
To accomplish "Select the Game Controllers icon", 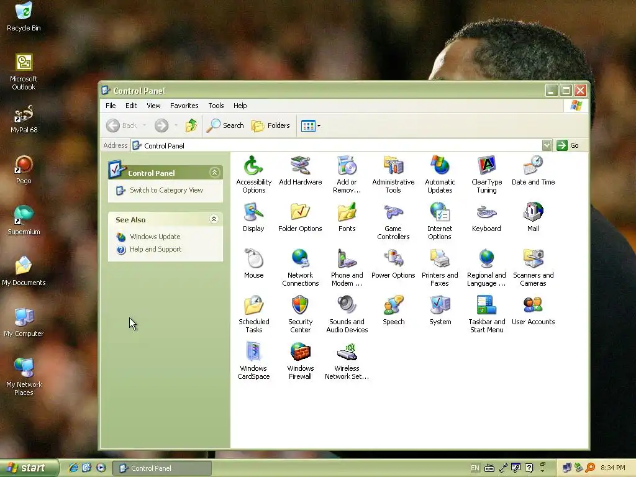I will (x=393, y=221).
